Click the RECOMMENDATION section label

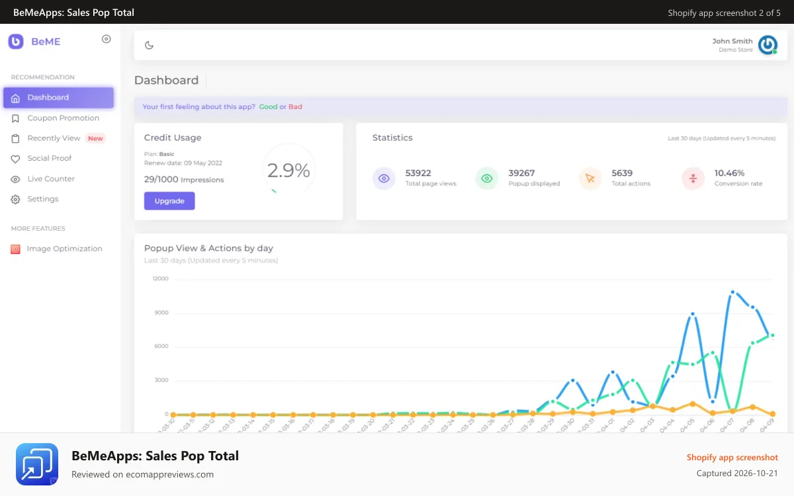(42, 77)
